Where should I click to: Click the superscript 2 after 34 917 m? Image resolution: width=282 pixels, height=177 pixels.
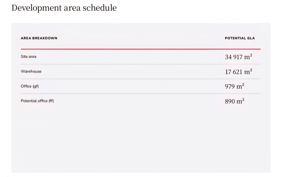coord(251,55)
